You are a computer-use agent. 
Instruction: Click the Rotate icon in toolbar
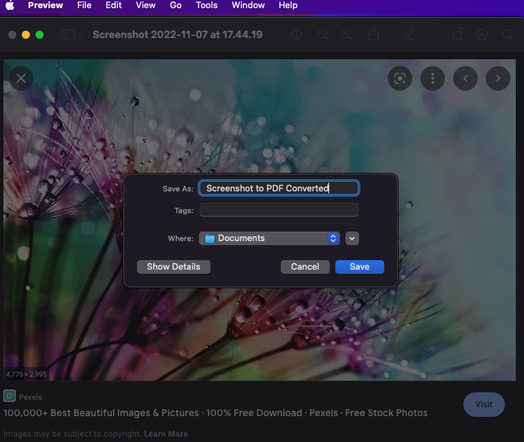[x=459, y=35]
